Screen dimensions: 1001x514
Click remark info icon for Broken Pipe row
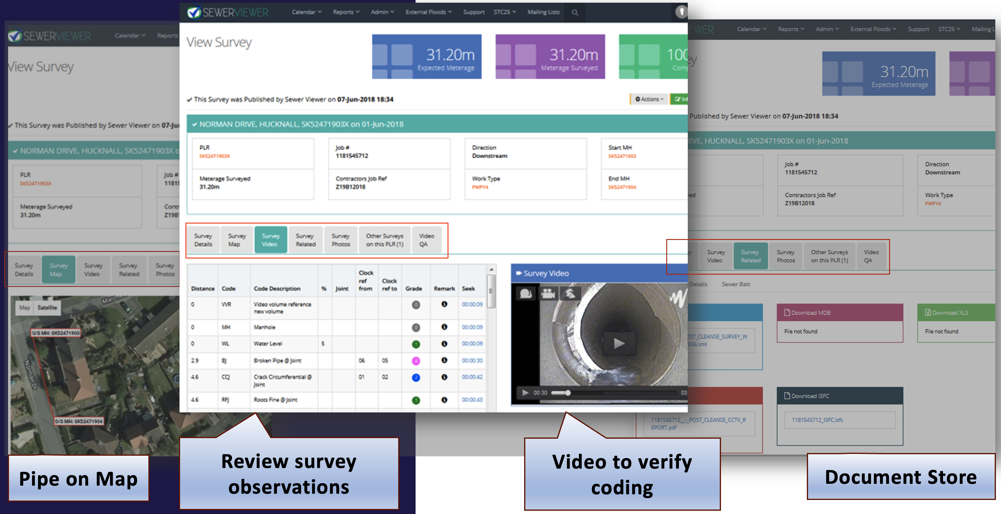444,360
